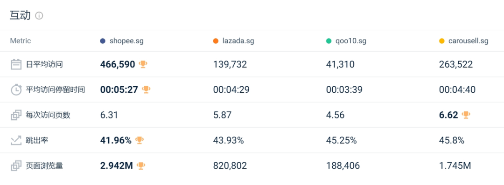Click the info icon next to 互动
This screenshot has height=185, width=504.
coord(39,15)
